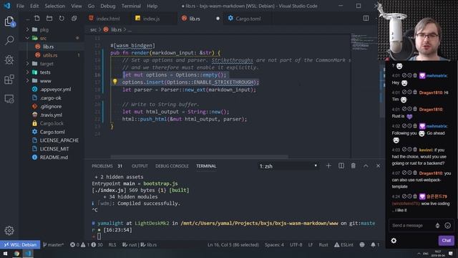Open the Windows Start button
Screen dimensions: 458x258
pyautogui.click(x=5, y=253)
